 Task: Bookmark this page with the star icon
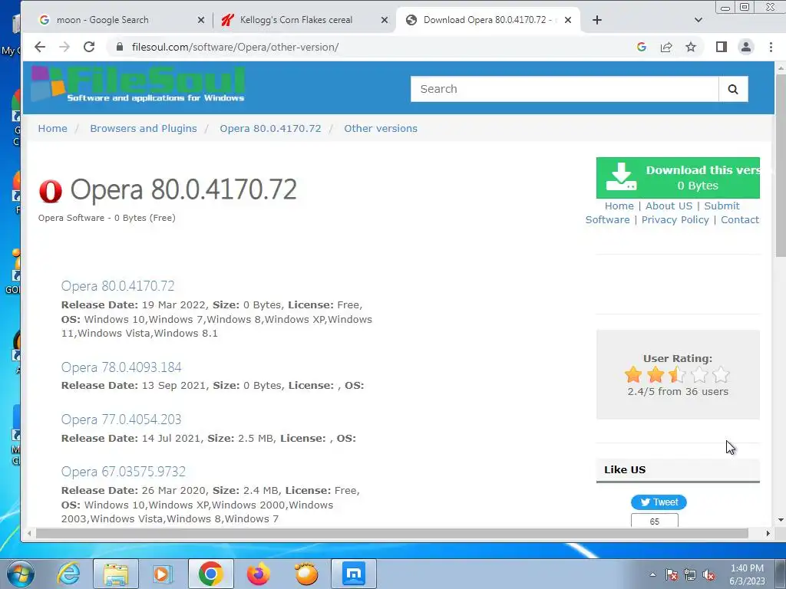[x=691, y=47]
